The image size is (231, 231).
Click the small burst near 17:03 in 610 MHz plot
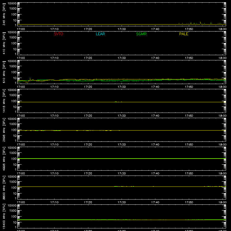coord(30,79)
